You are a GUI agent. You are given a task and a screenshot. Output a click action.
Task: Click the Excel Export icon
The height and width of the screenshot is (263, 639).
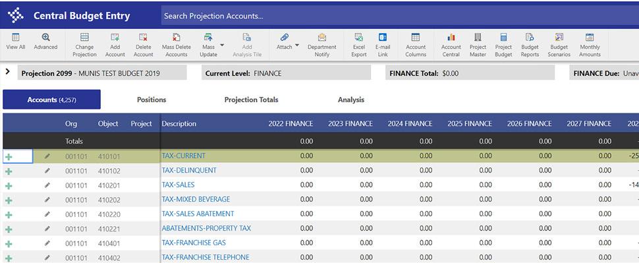point(358,38)
